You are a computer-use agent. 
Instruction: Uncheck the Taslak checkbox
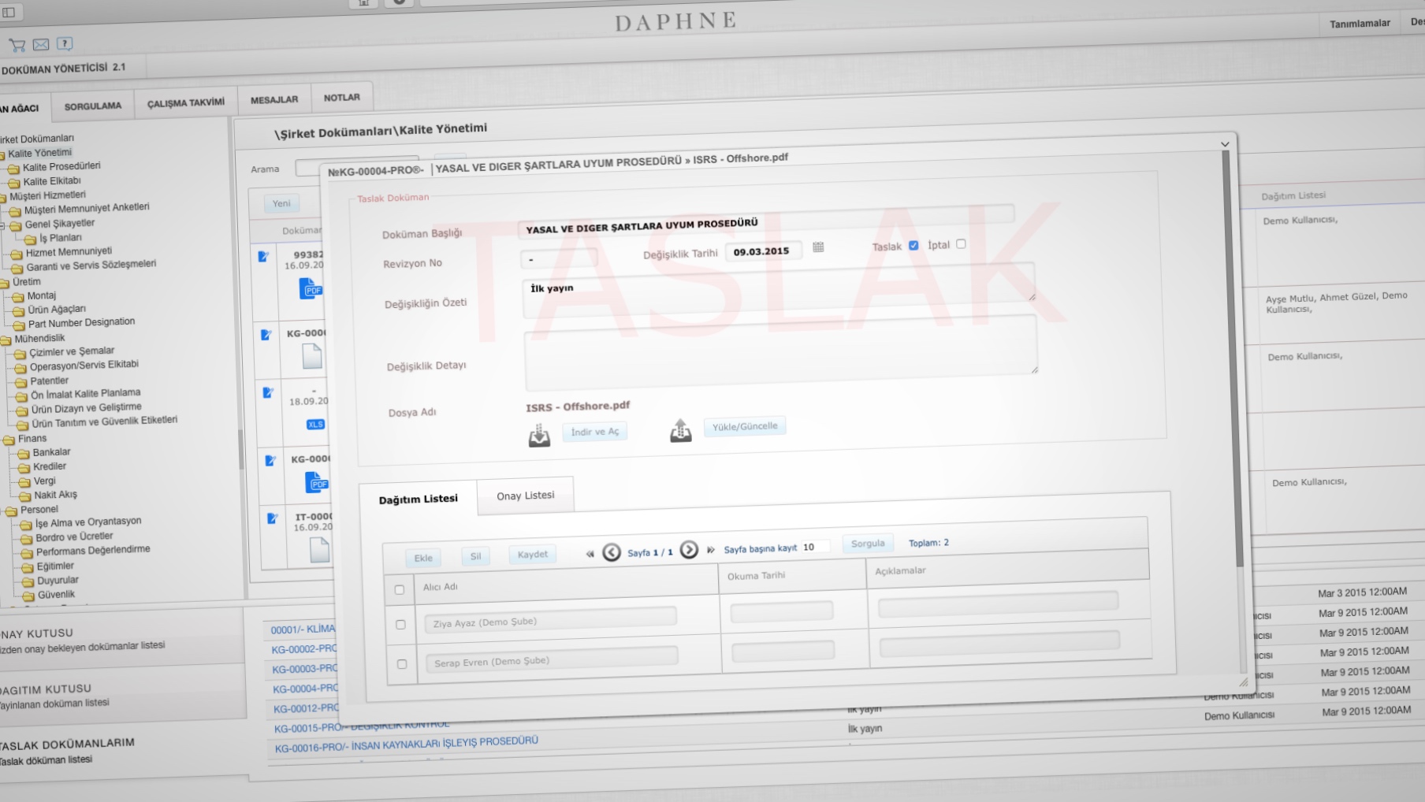click(x=913, y=245)
